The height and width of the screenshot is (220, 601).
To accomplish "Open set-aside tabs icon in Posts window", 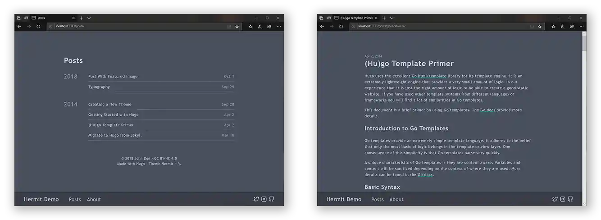I will pyautogui.click(x=18, y=18).
